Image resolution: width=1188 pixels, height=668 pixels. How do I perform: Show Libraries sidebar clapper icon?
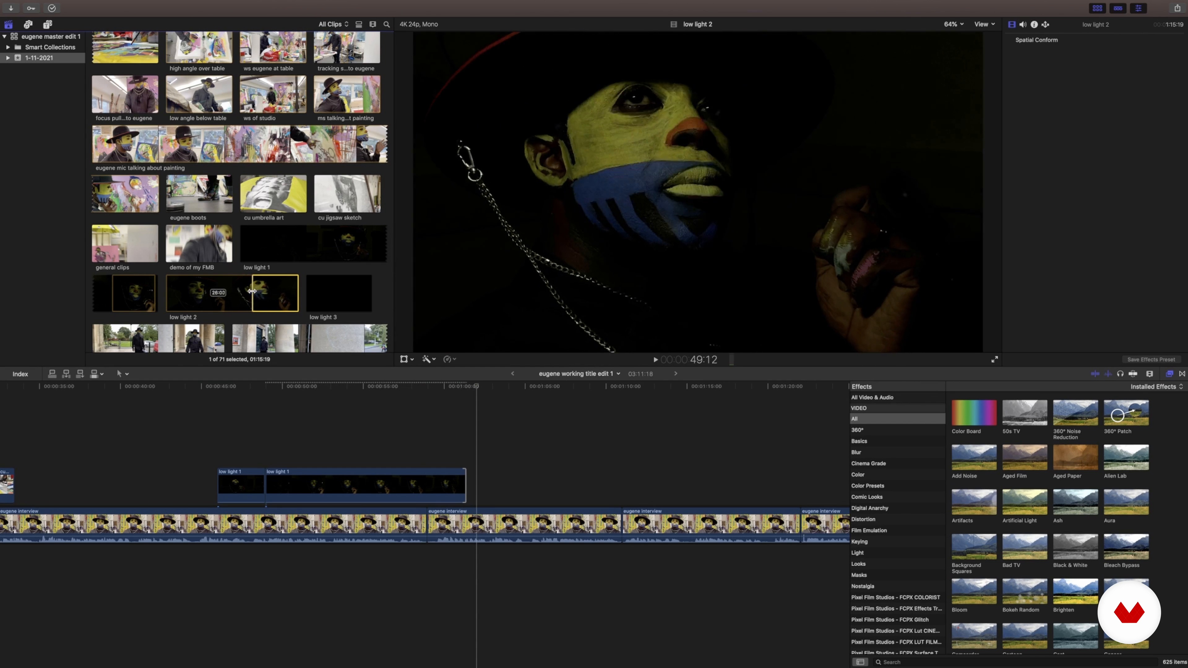coord(8,24)
